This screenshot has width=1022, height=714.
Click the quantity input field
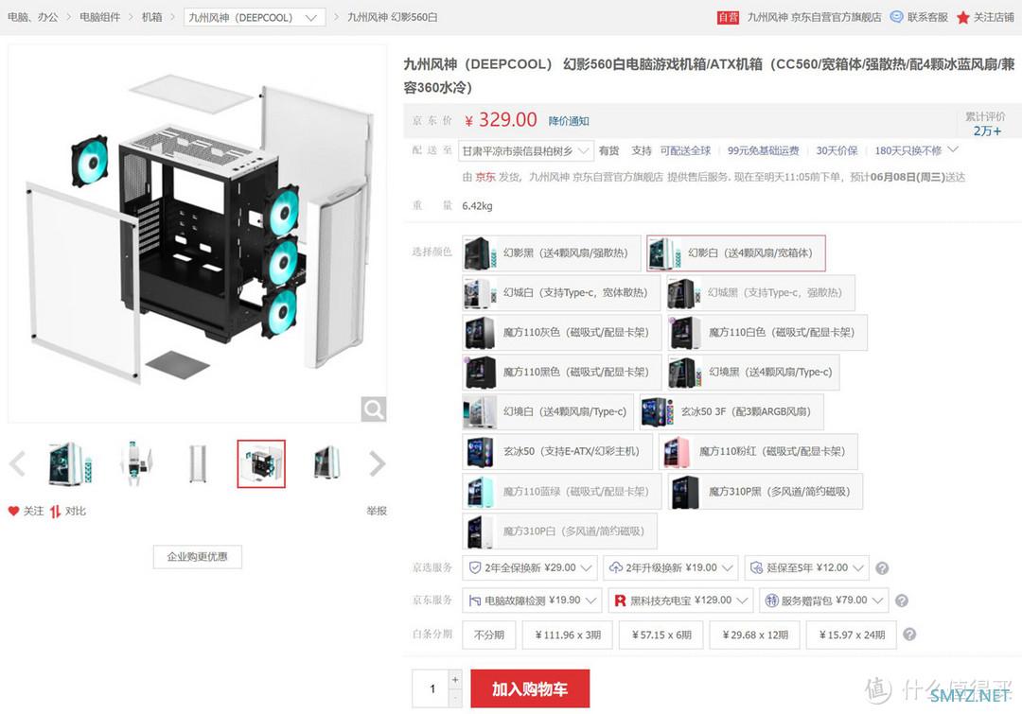[x=431, y=688]
